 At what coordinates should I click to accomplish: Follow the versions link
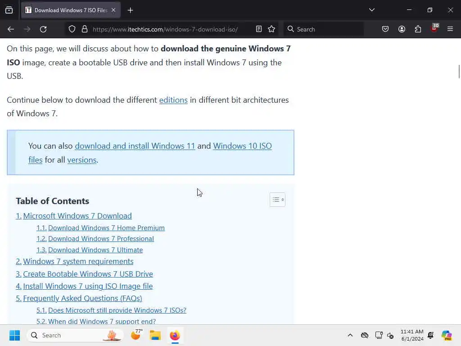point(82,160)
